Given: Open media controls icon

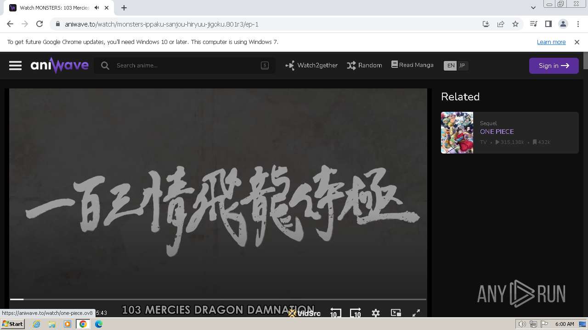Looking at the screenshot, I should click(x=533, y=24).
